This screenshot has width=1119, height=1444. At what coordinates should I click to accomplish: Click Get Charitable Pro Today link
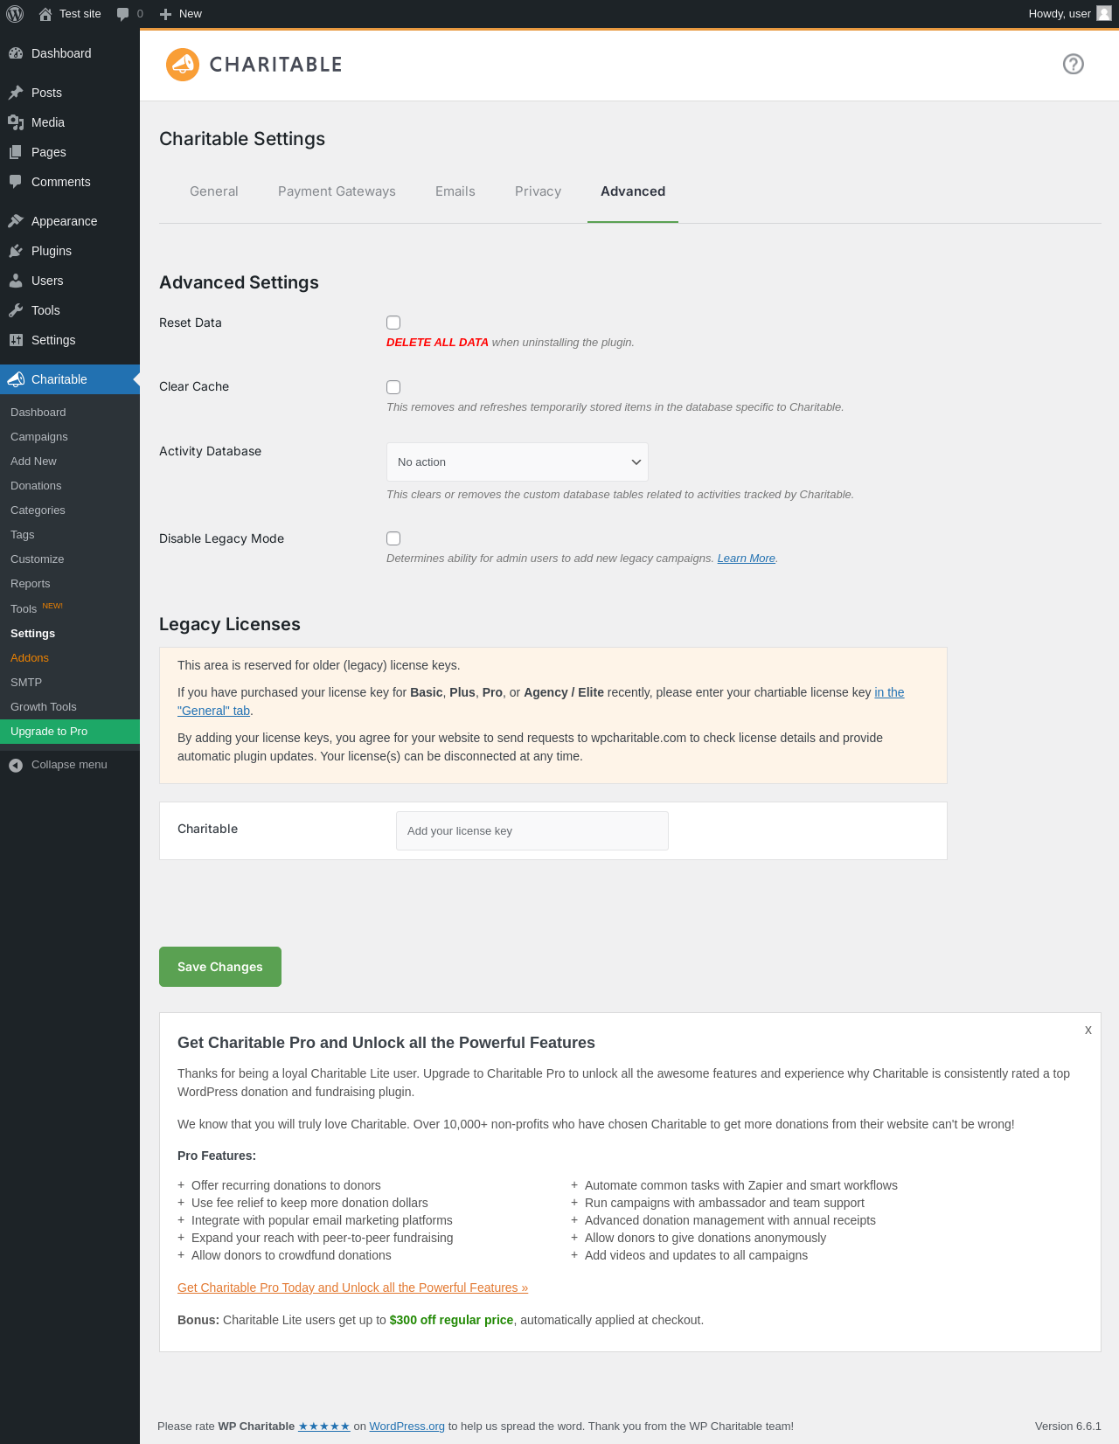(352, 1288)
